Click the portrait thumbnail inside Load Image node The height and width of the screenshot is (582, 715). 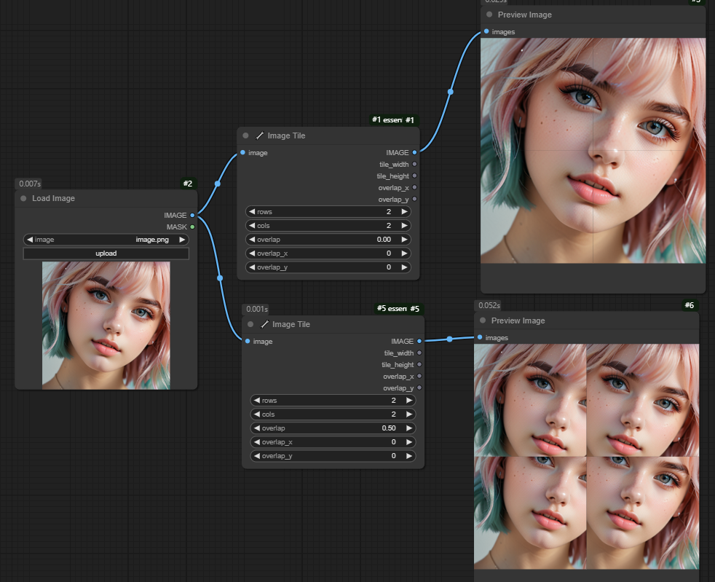[106, 325]
